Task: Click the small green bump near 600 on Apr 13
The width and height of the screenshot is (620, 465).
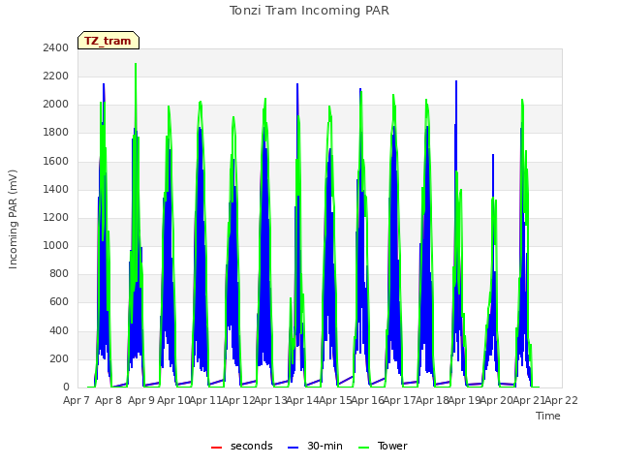Action: (x=291, y=299)
